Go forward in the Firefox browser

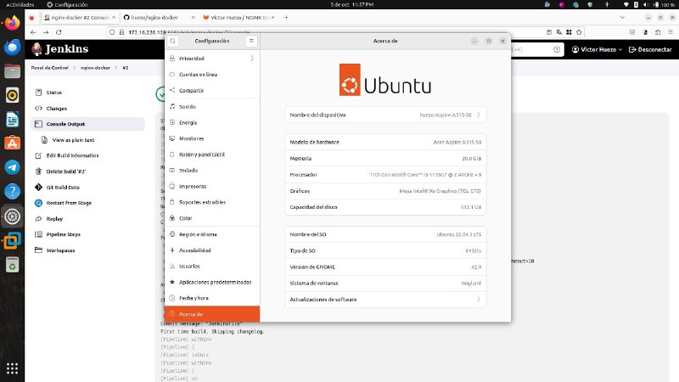pos(46,32)
